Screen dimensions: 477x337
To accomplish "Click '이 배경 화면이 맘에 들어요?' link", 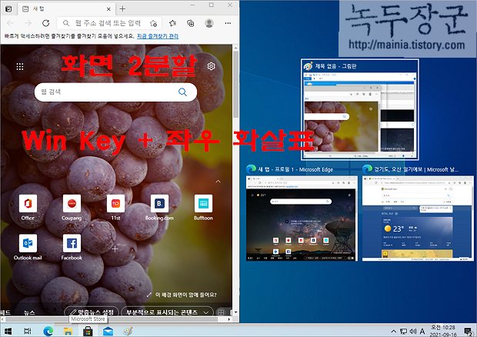I will point(182,295).
